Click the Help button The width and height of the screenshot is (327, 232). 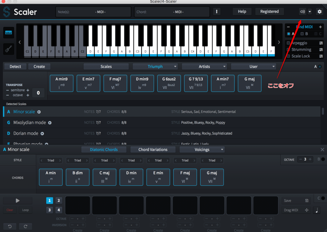pyautogui.click(x=242, y=12)
